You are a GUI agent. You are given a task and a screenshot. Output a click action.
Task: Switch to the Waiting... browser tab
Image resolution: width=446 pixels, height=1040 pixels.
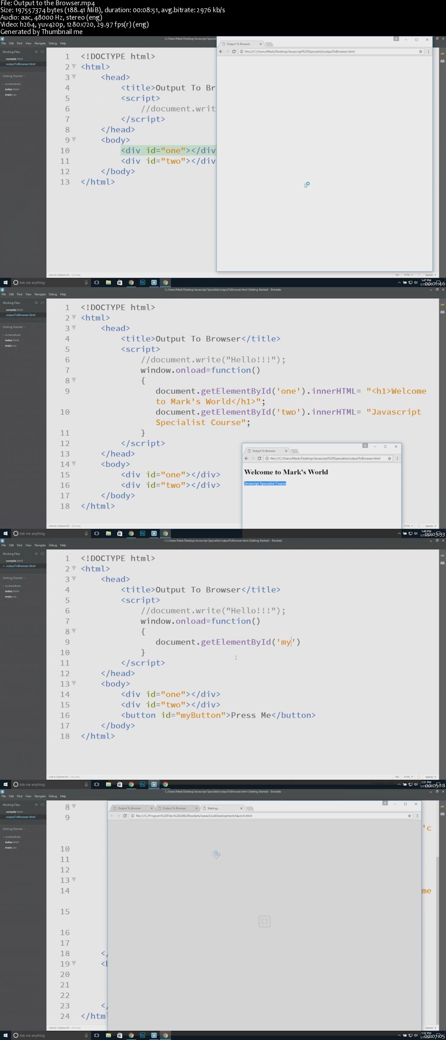[x=221, y=808]
